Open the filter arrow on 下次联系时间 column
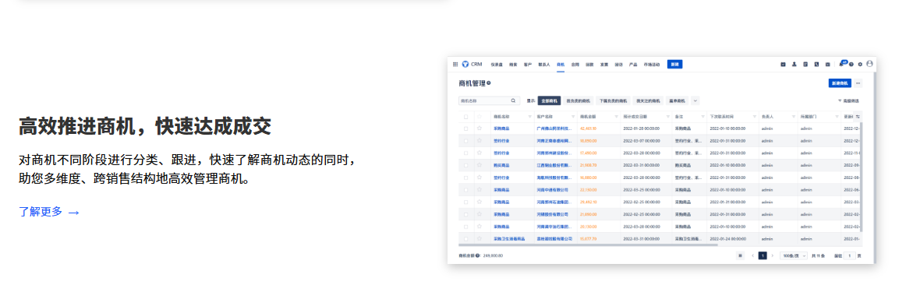This screenshot has height=299, width=906. 755,117
